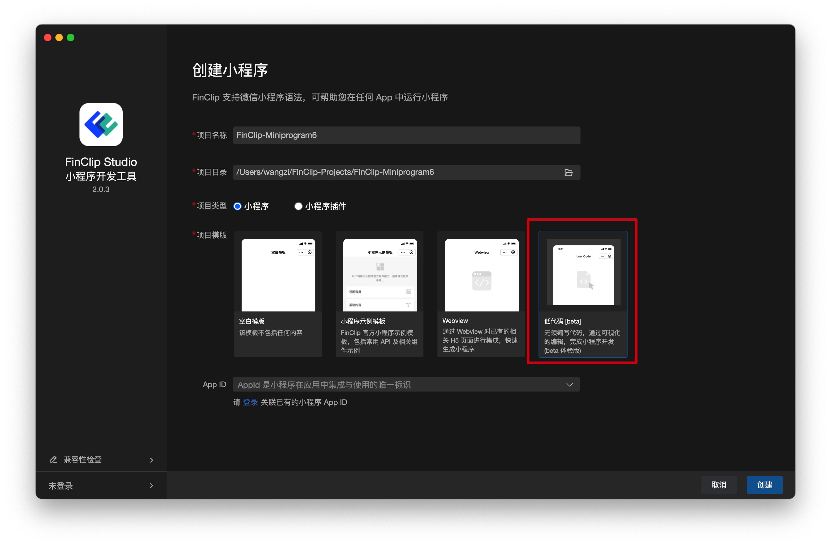
Task: Choose the 空白模版 template card
Action: [278, 294]
